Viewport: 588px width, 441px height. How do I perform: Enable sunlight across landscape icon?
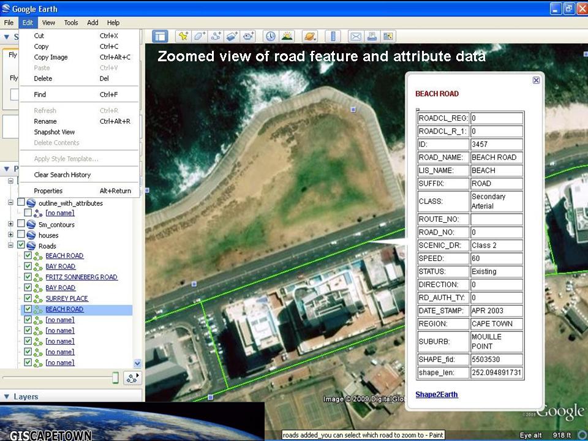286,37
